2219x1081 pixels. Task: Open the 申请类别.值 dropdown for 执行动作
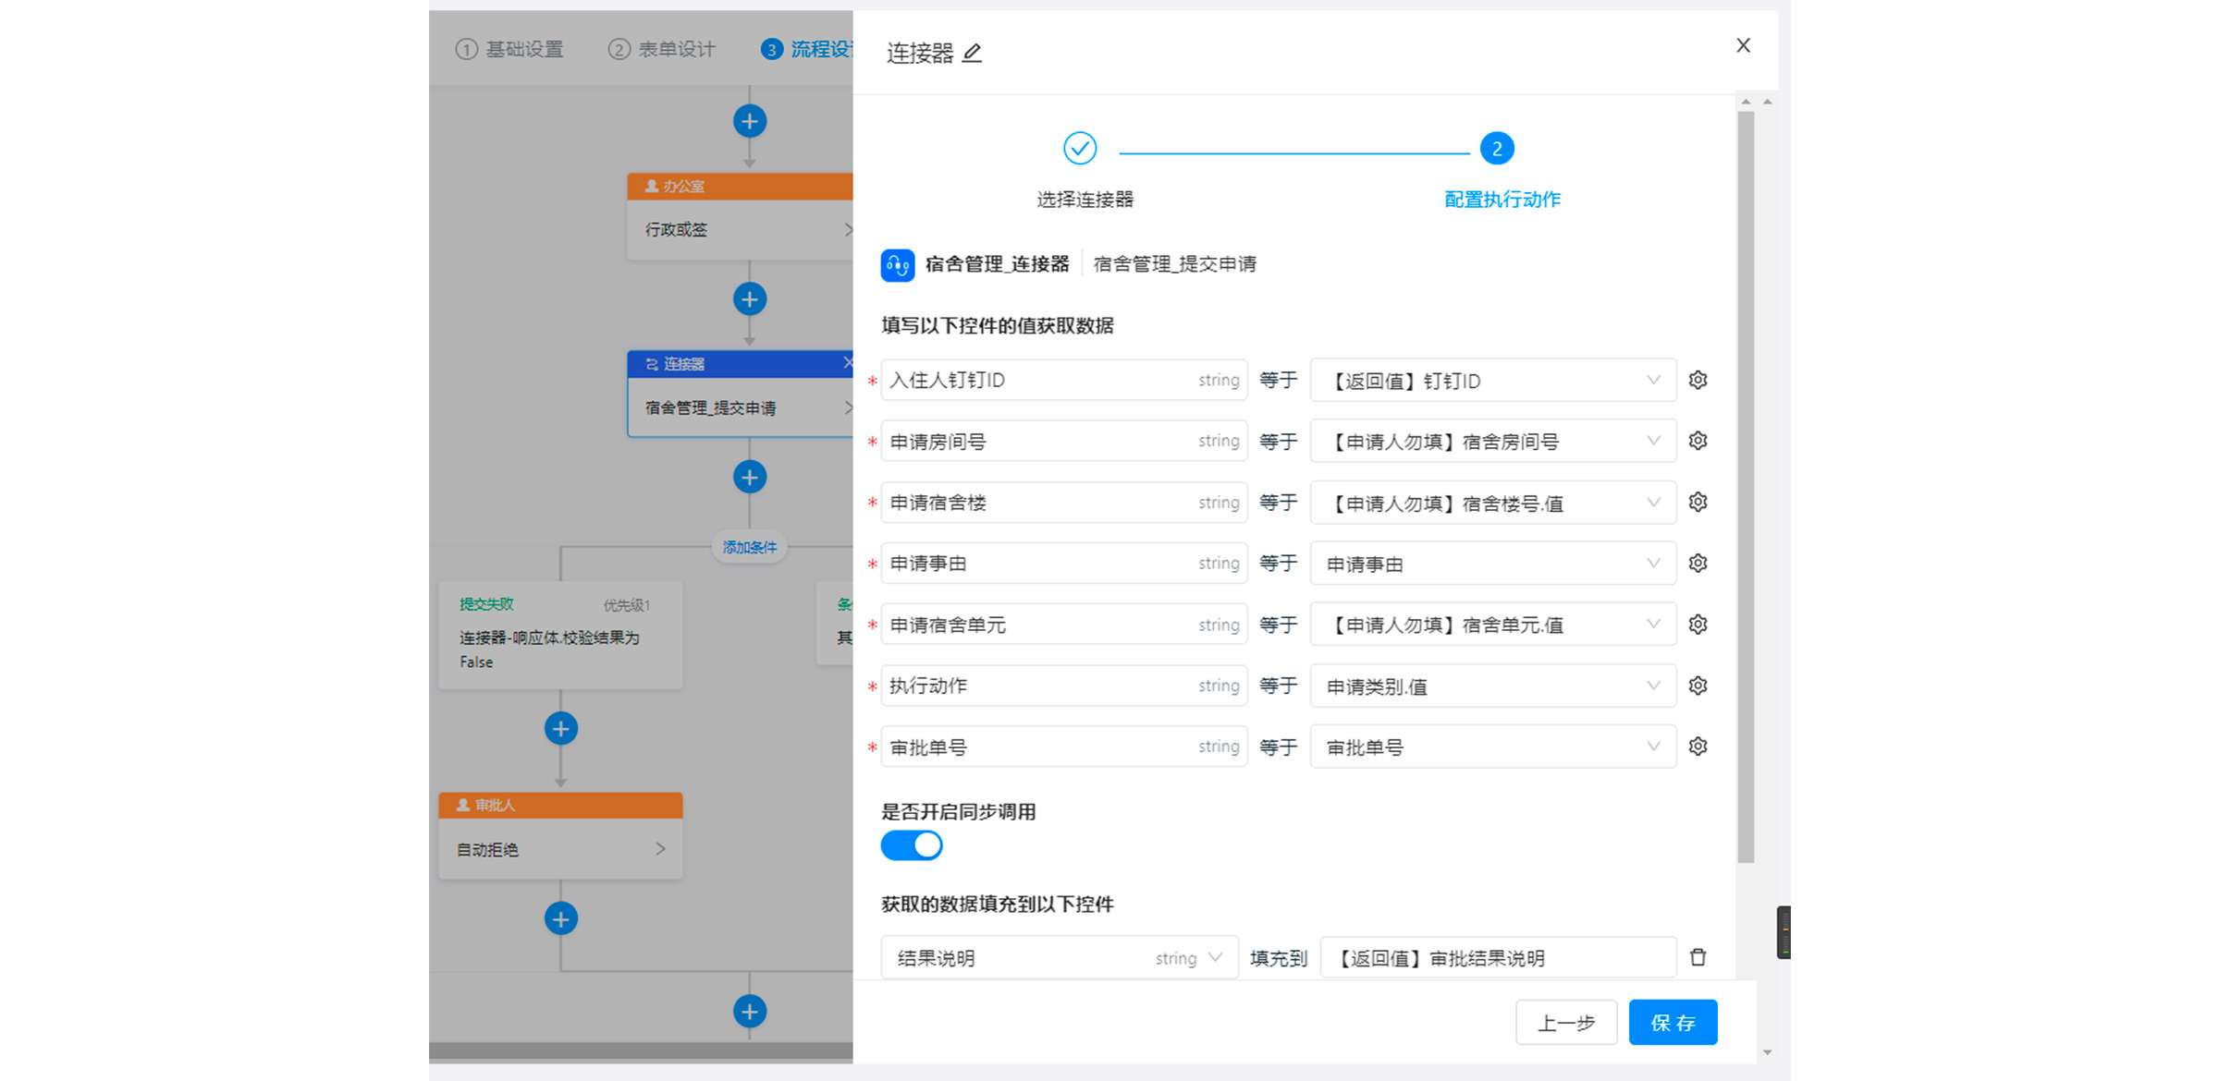tap(1653, 686)
